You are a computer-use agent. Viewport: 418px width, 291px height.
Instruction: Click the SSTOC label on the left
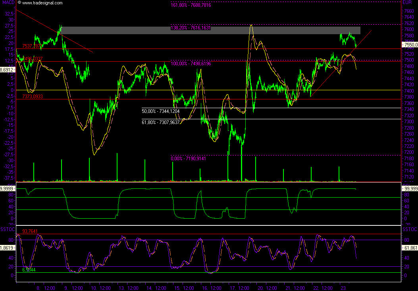(8, 229)
